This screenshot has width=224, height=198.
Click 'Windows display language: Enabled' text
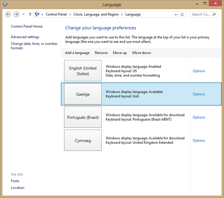[133, 66]
